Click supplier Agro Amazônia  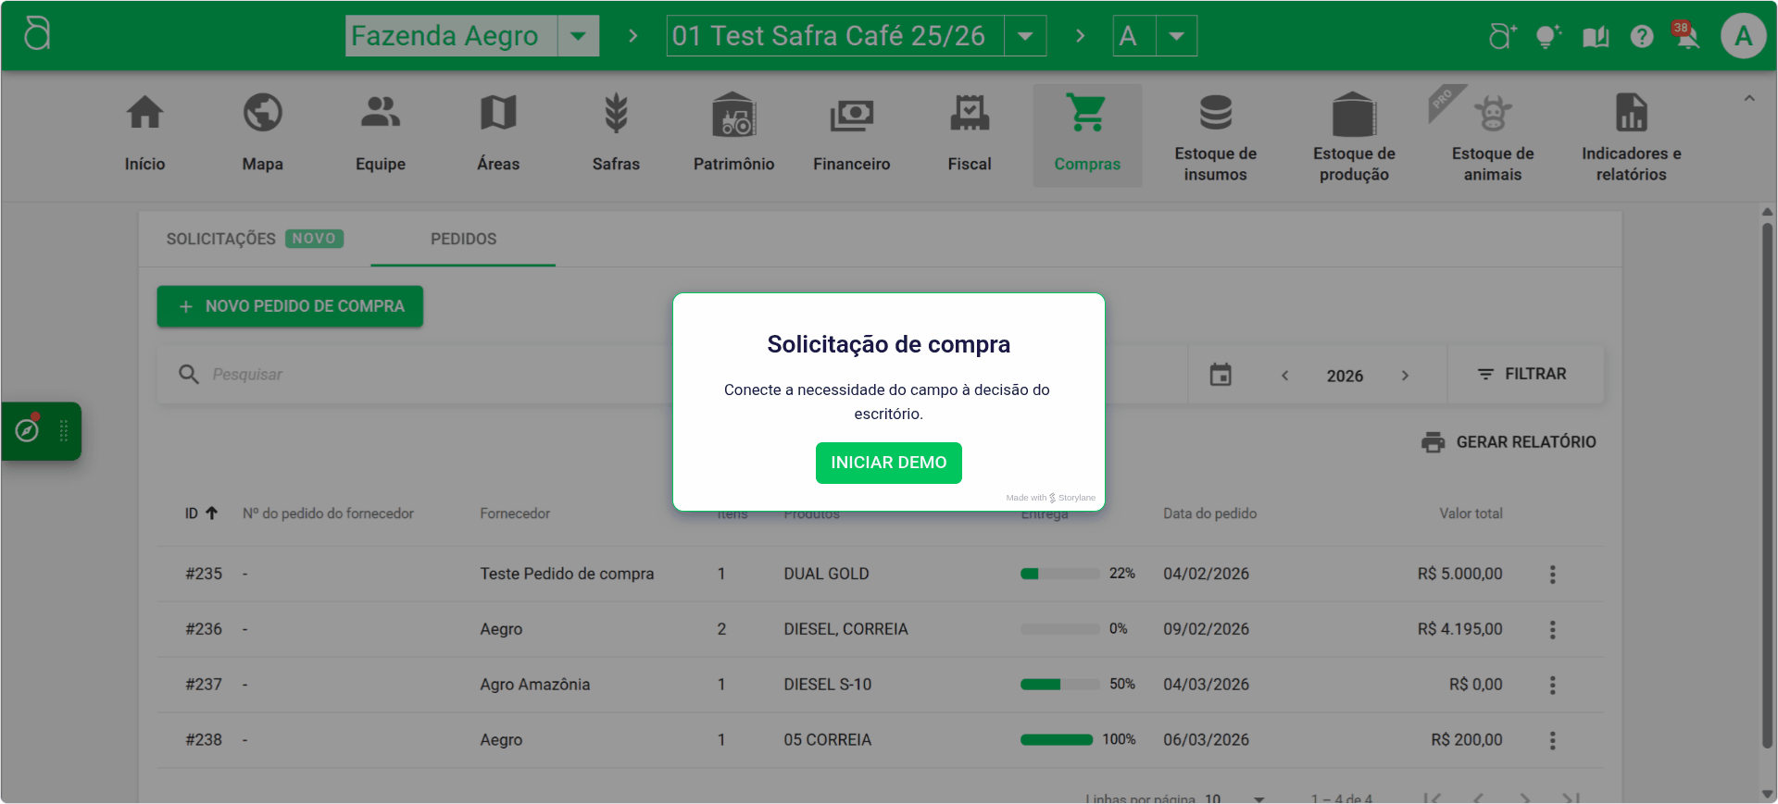535,685
